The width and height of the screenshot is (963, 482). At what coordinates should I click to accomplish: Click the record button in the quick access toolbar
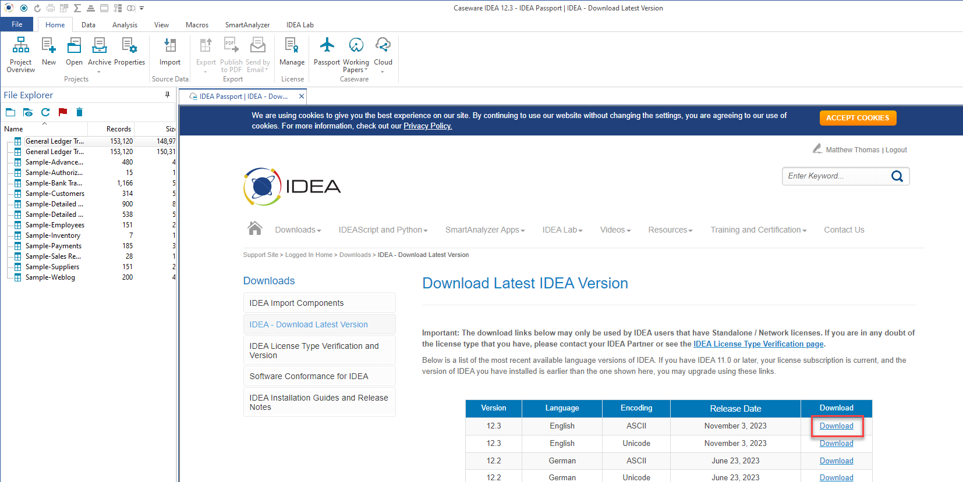24,8
